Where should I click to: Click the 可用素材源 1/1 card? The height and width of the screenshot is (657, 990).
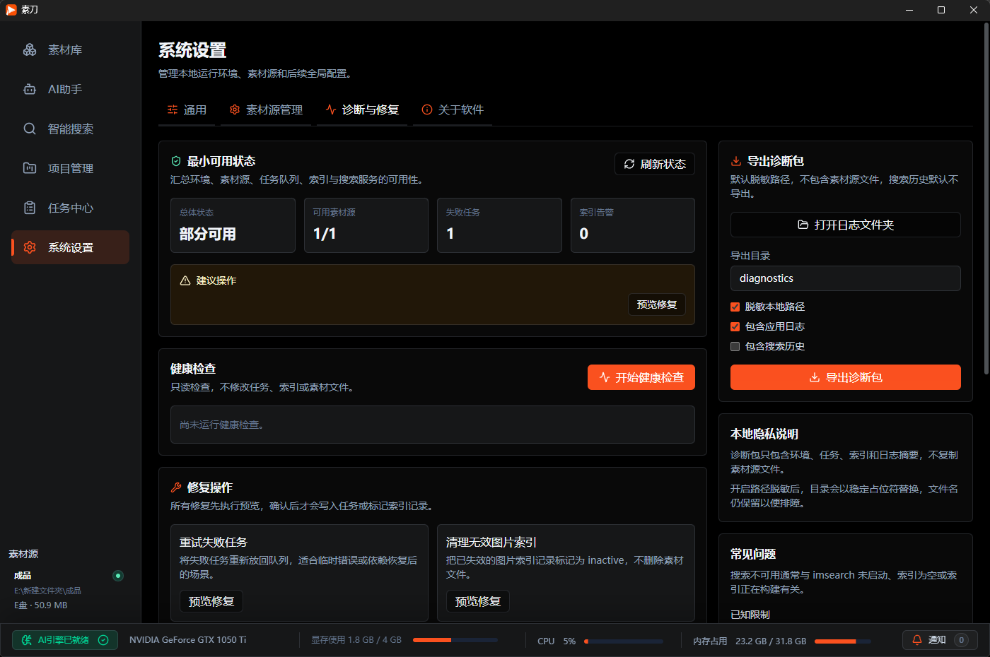[366, 225]
